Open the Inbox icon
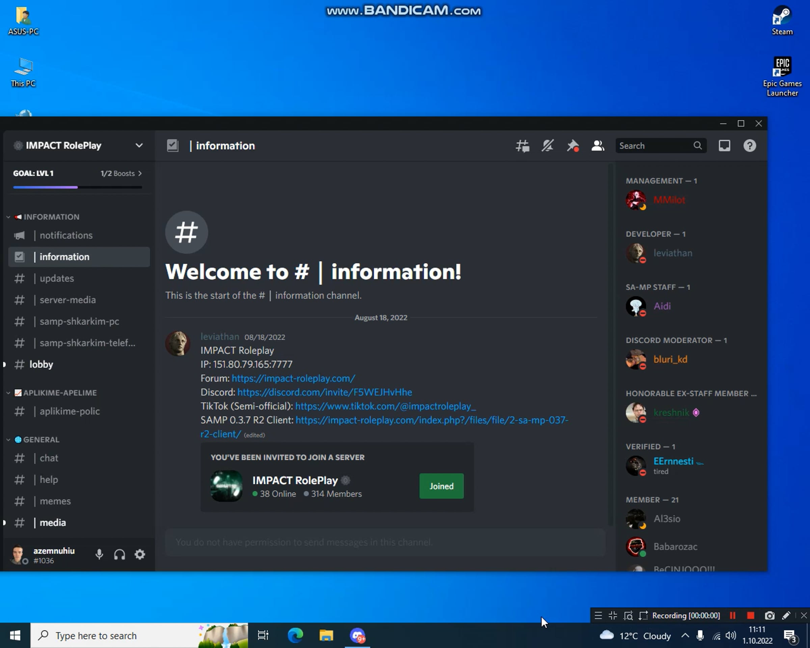This screenshot has width=810, height=648. click(724, 146)
